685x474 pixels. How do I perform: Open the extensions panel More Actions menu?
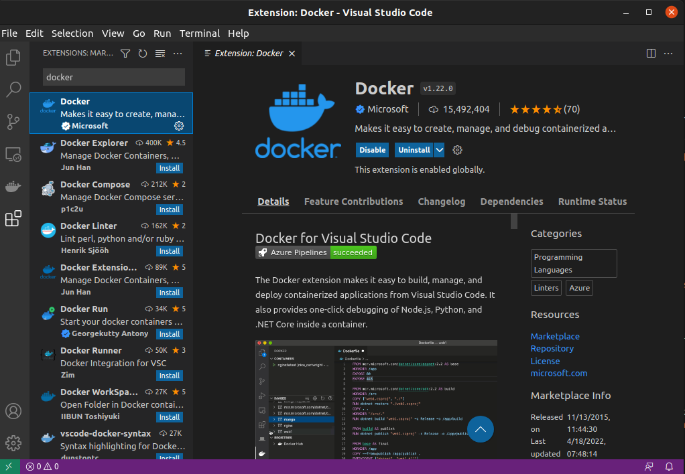[x=177, y=53]
